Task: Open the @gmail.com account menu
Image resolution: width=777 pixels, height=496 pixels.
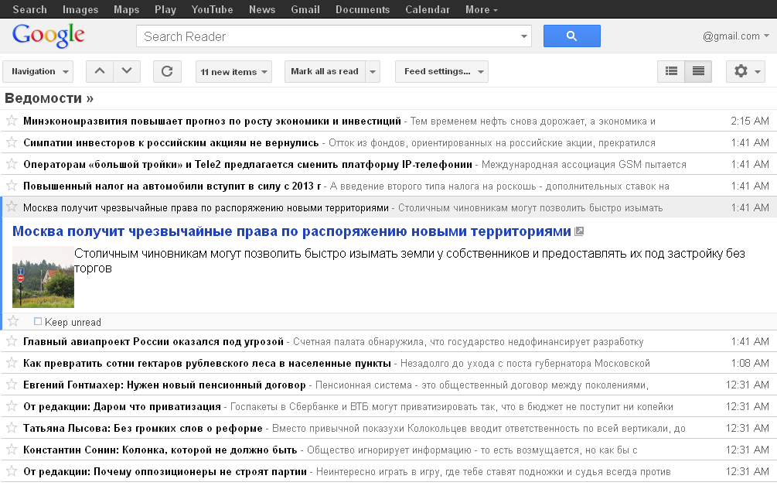Action: (x=736, y=36)
